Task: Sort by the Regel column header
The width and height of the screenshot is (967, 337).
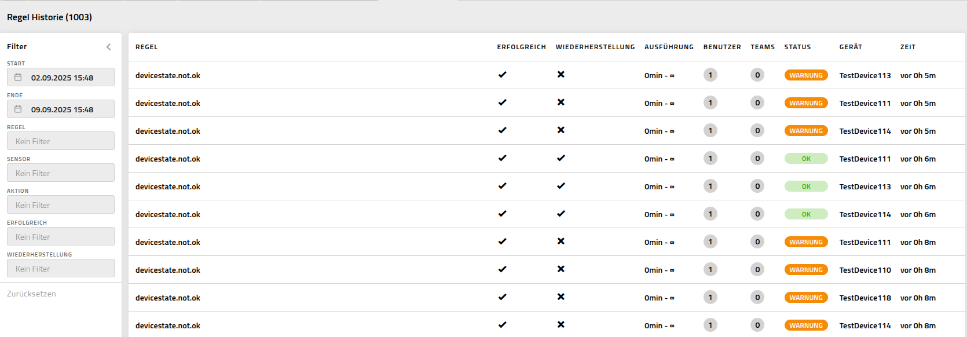Action: 146,47
